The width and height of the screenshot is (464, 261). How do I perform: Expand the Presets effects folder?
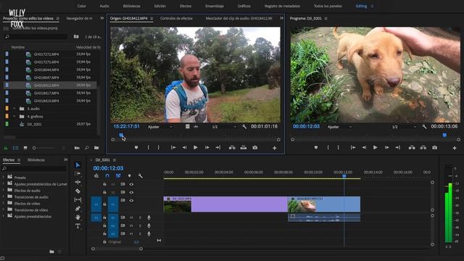[x=4, y=177]
